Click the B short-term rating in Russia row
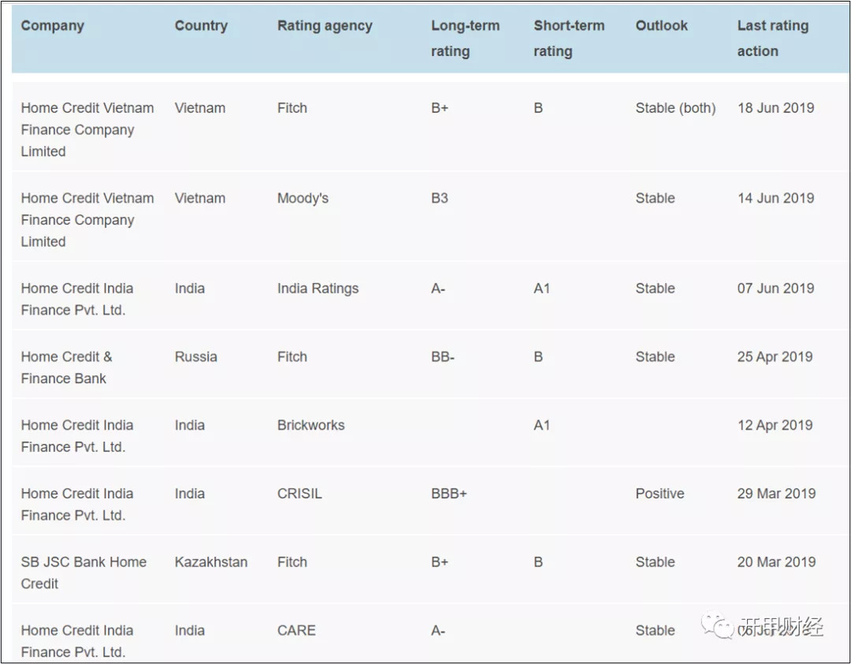This screenshot has height=664, width=851. click(x=538, y=356)
